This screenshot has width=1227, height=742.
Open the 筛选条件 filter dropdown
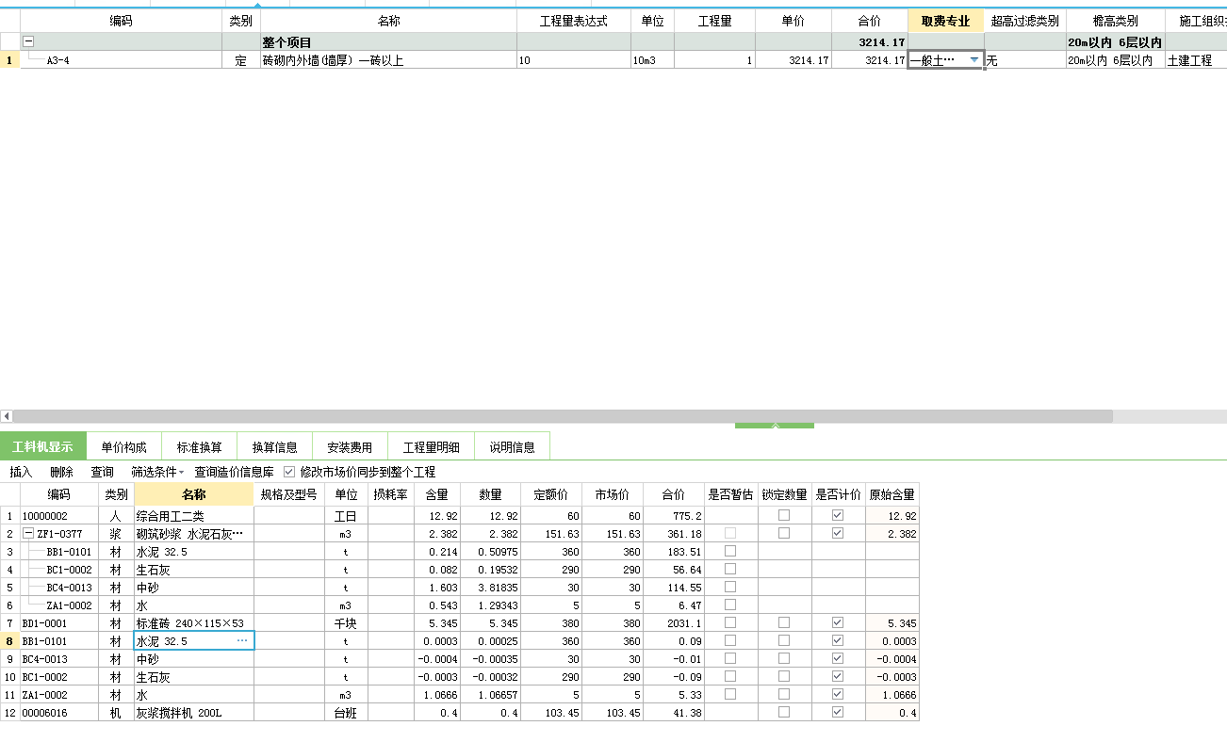click(157, 472)
